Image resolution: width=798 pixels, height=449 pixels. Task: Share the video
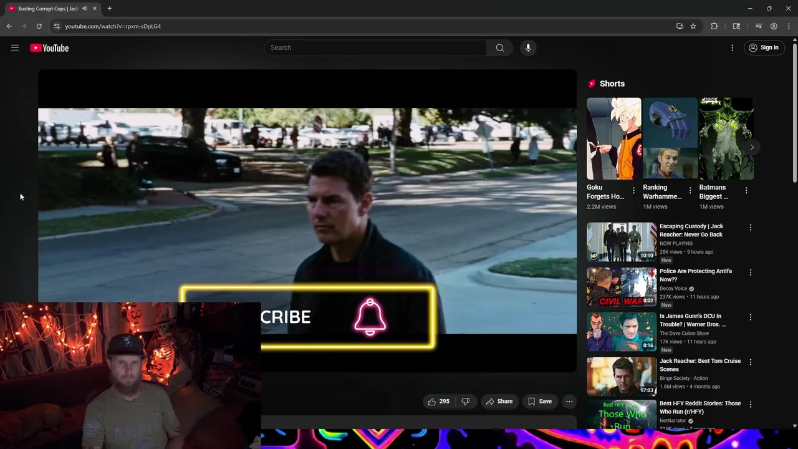[499, 402]
